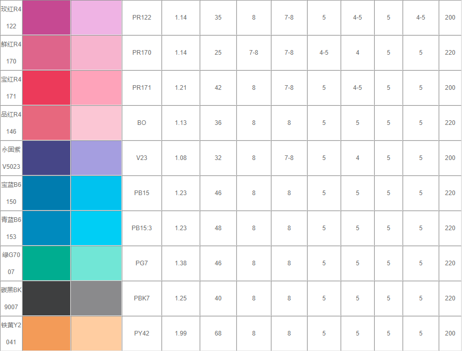This screenshot has height=351, width=462.
Task: Select the BO pigment code cell
Action: pyautogui.click(x=141, y=123)
